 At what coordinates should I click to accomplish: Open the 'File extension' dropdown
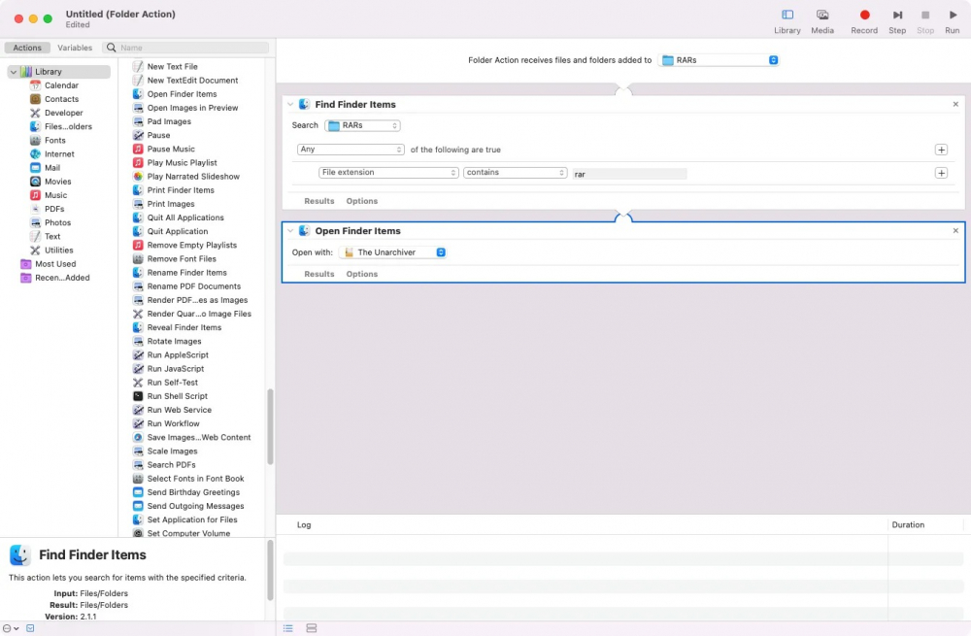(388, 173)
